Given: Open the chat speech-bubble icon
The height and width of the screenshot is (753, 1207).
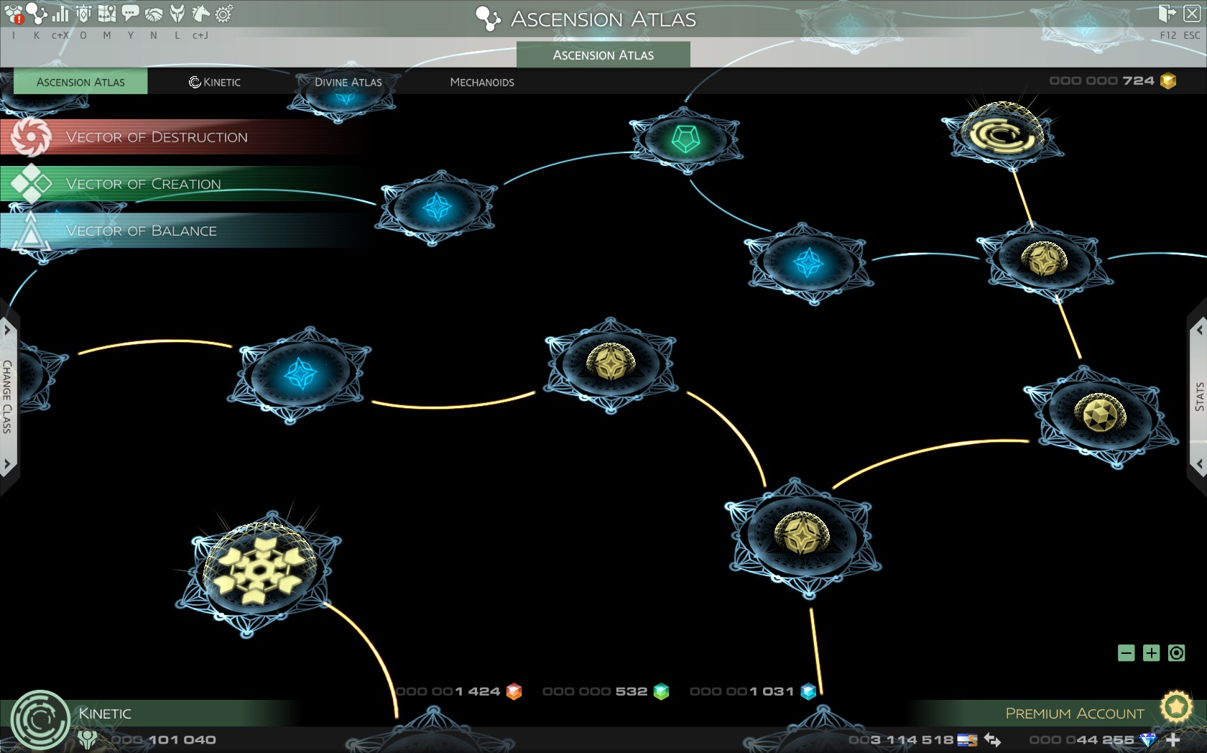Looking at the screenshot, I should pos(130,14).
